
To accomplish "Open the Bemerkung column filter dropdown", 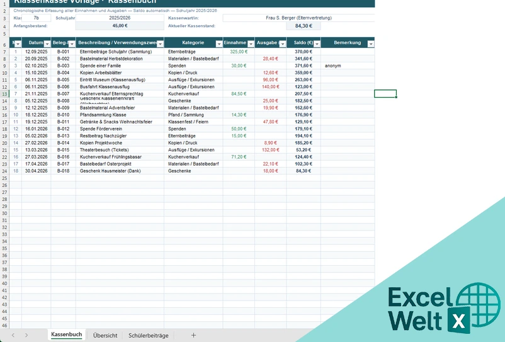I will tap(371, 44).
